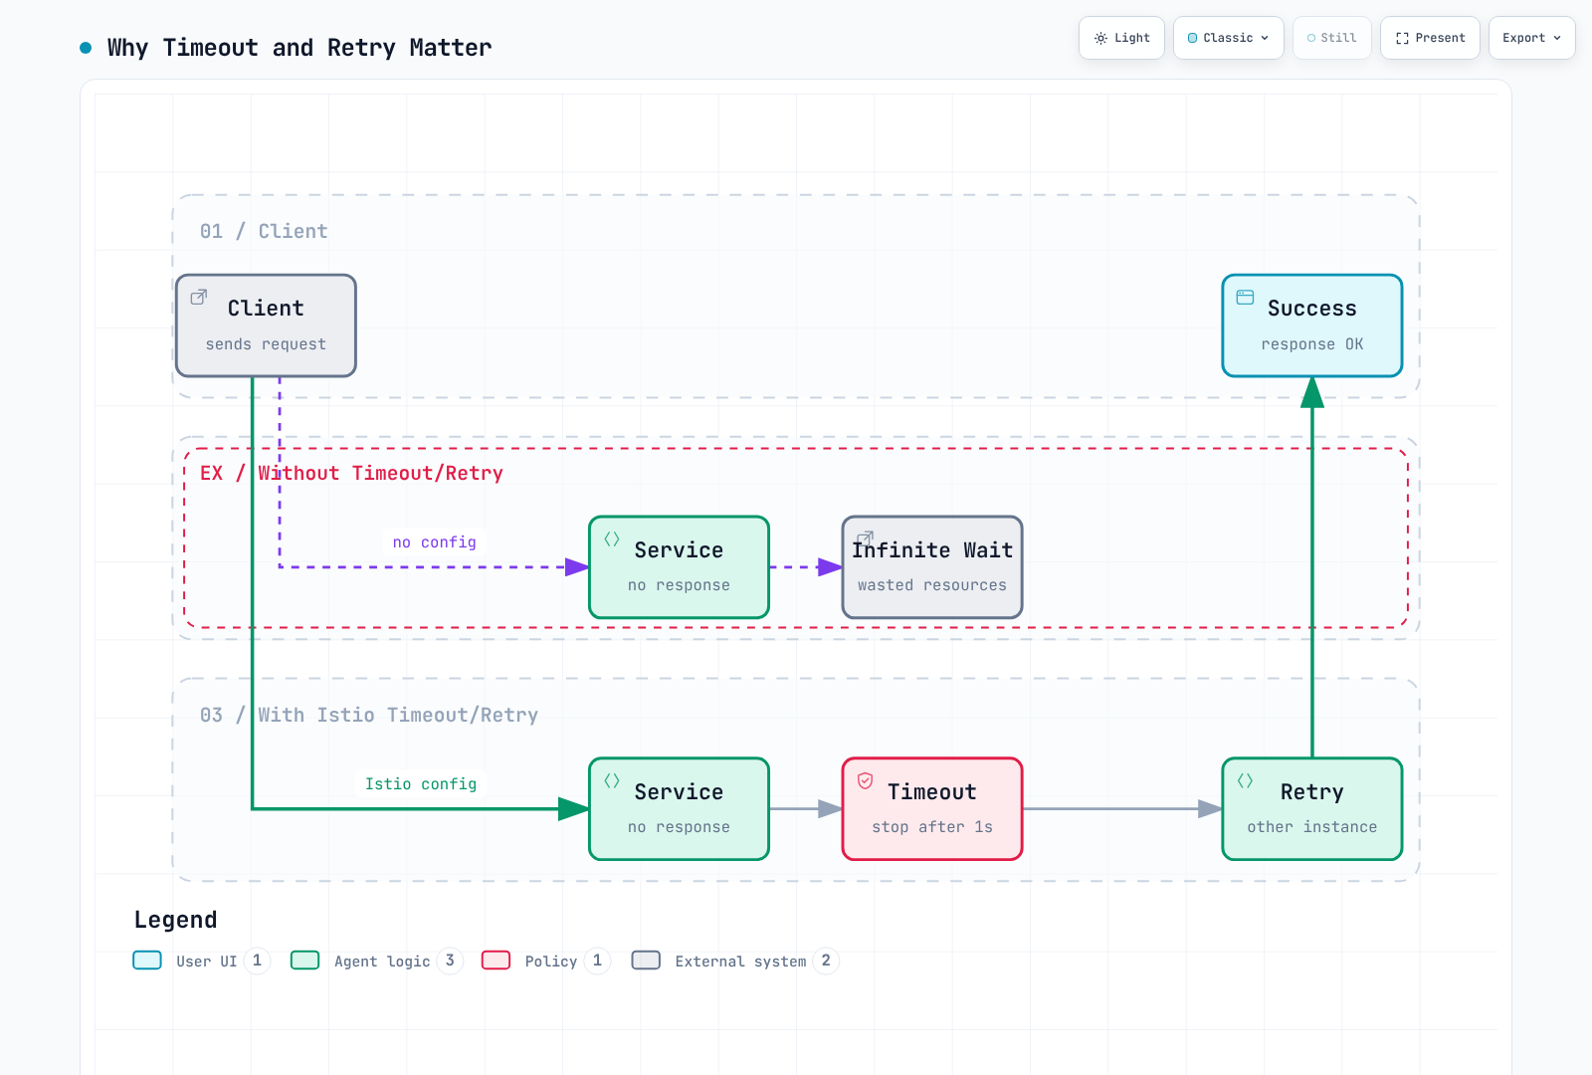This screenshot has width=1592, height=1075.
Task: Select the Client sends request node
Action: click(x=266, y=325)
